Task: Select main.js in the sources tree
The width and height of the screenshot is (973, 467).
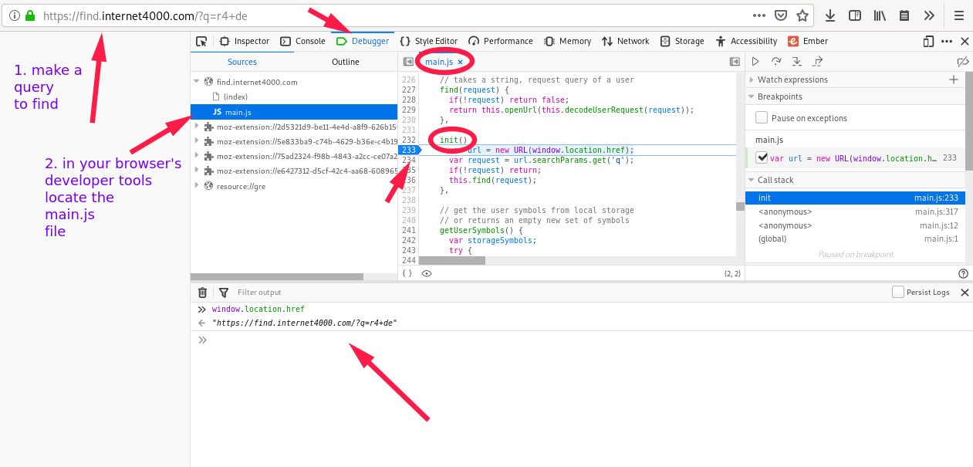Action: click(x=294, y=112)
